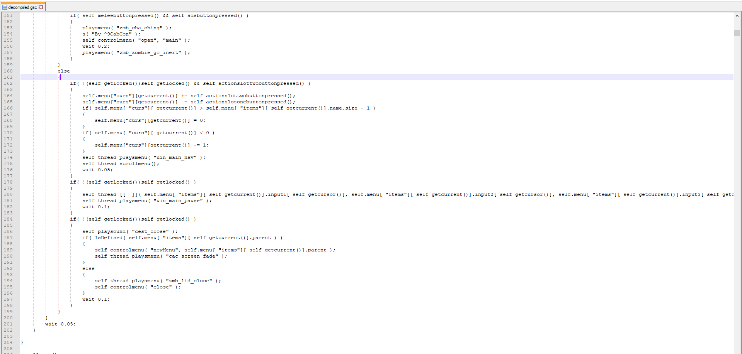The height and width of the screenshot is (354, 742).
Task: Click the 'else' keyword on line 160
Action: 64,71
